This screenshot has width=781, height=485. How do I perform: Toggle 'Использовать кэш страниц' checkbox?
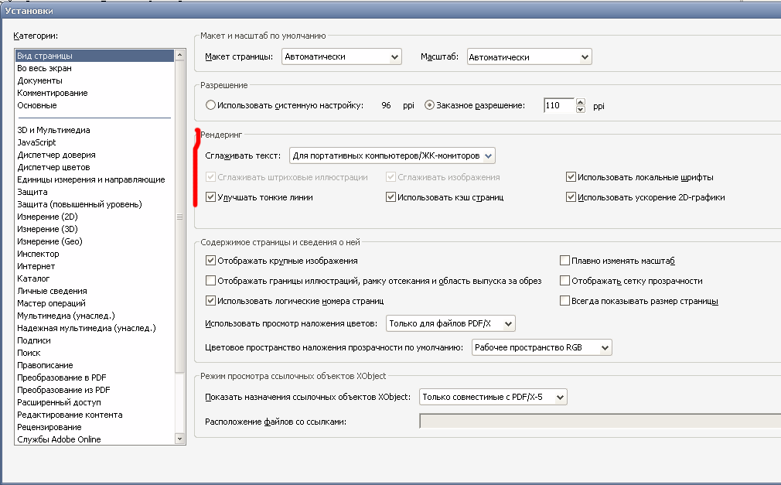point(391,197)
